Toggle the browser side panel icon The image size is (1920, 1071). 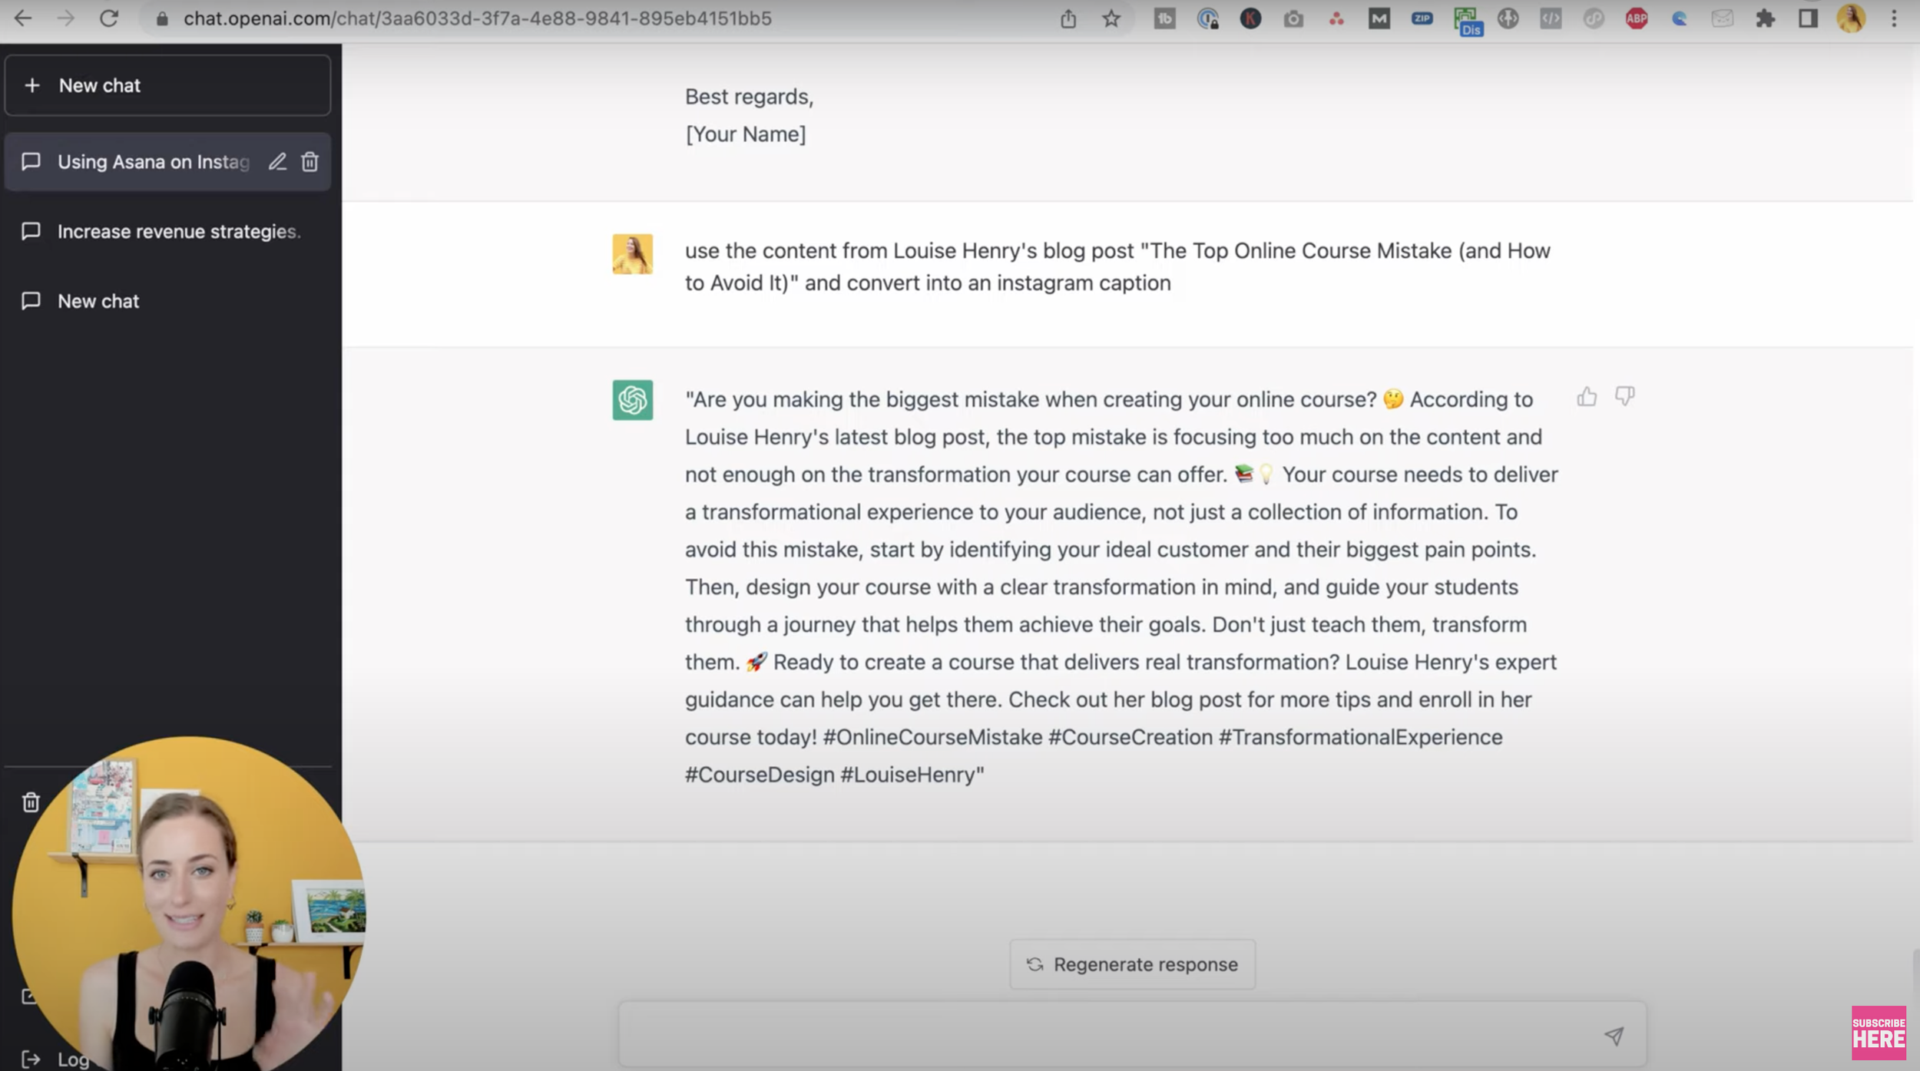(x=1808, y=18)
